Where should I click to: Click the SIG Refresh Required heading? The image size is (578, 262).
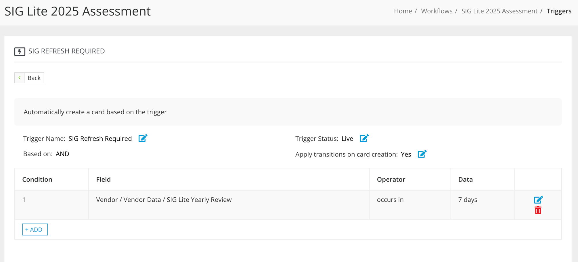pos(66,51)
